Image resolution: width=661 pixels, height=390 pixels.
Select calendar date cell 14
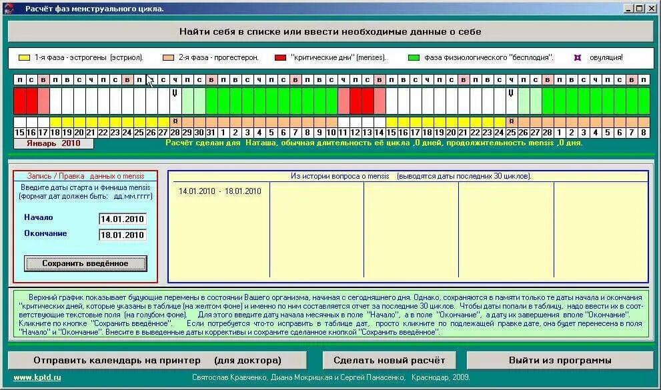tap(379, 133)
